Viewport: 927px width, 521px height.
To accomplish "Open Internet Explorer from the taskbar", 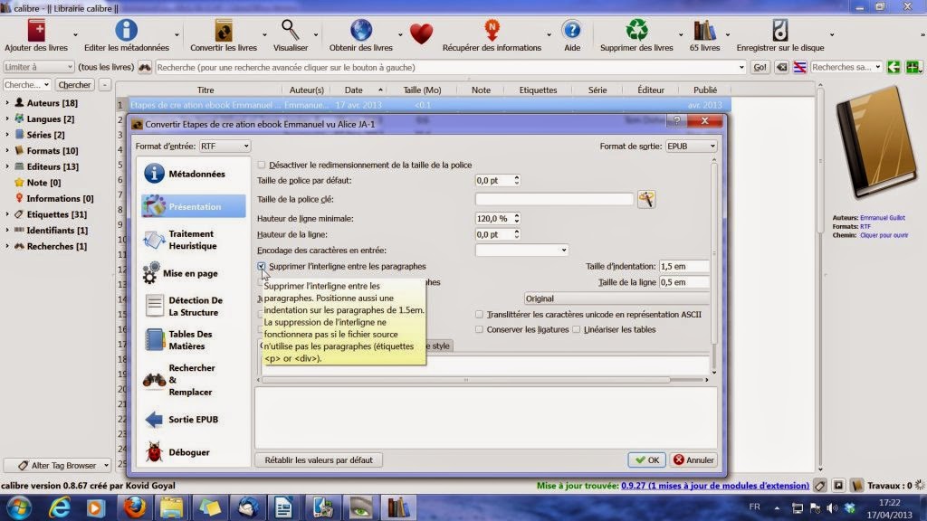I will [x=60, y=507].
